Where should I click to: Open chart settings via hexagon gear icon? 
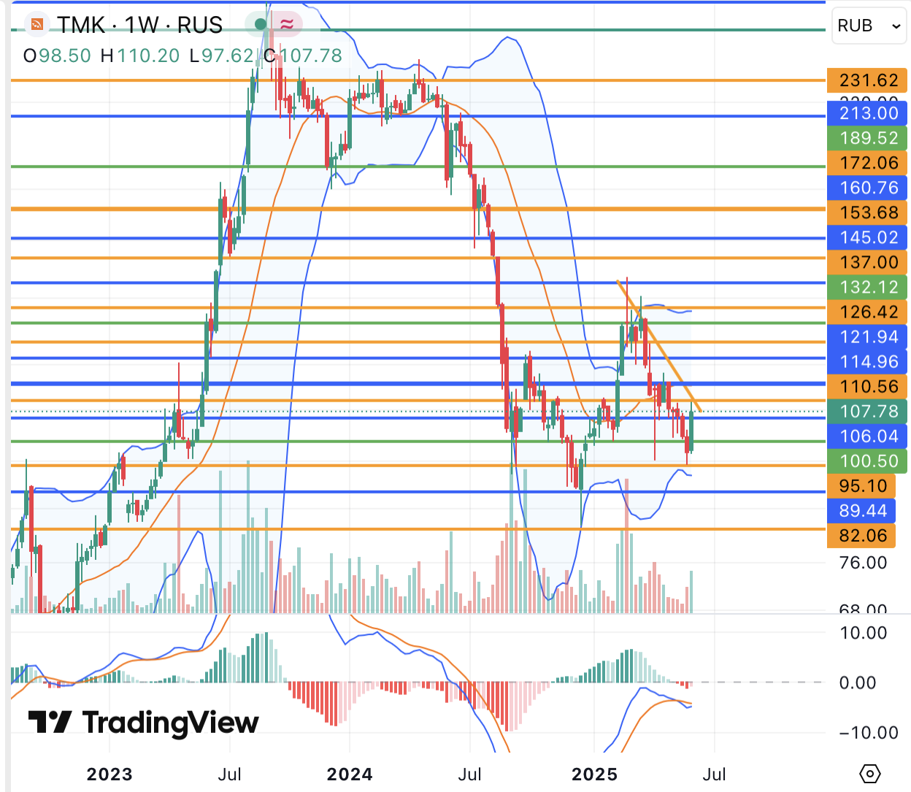click(870, 773)
